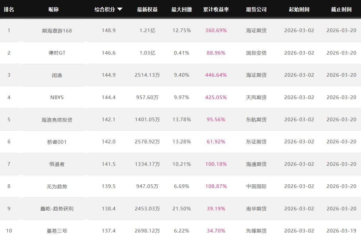The height and width of the screenshot is (241, 361).
Task: Open trader 期海遨游168 profile
Action: tap(57, 31)
